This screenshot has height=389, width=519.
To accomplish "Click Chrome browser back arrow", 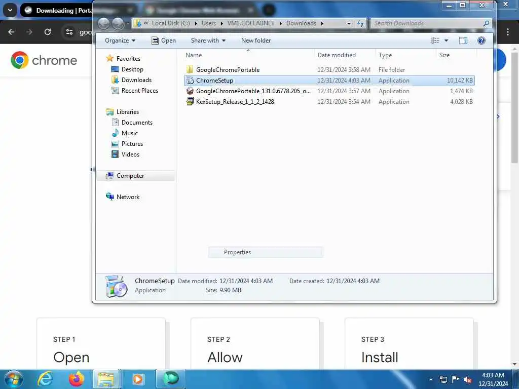I will pyautogui.click(x=11, y=32).
